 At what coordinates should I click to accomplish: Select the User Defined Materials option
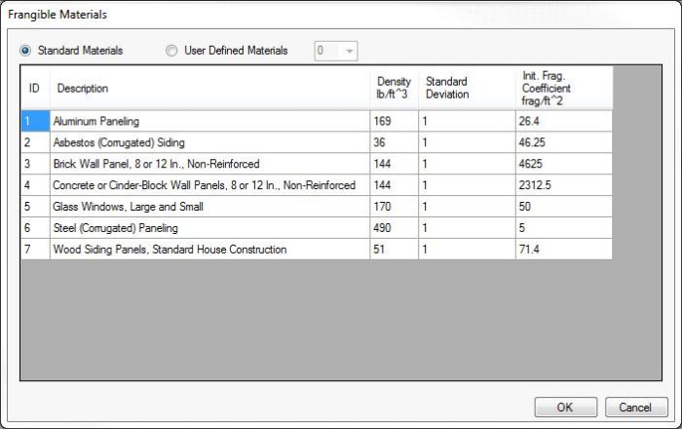point(172,51)
